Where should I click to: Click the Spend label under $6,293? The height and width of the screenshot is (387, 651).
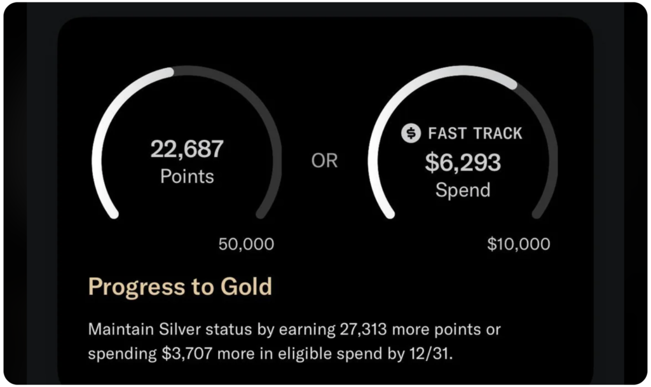(463, 189)
